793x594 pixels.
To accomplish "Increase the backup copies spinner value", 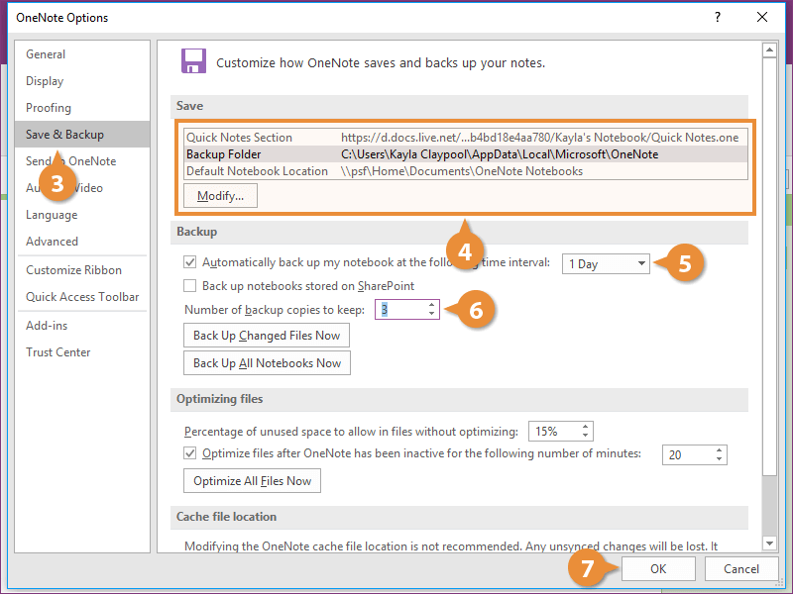I will point(431,305).
